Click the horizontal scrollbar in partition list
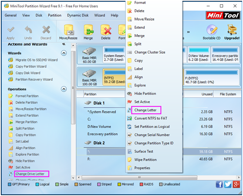Viewport: 243px width, 196px height. [x=139, y=177]
